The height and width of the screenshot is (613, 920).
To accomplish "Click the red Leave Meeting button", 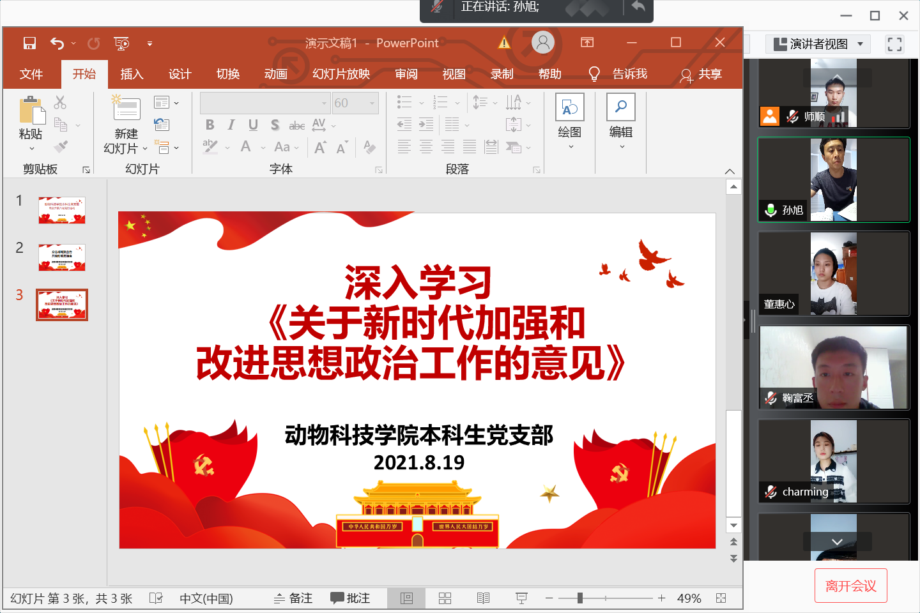I will pos(850,586).
